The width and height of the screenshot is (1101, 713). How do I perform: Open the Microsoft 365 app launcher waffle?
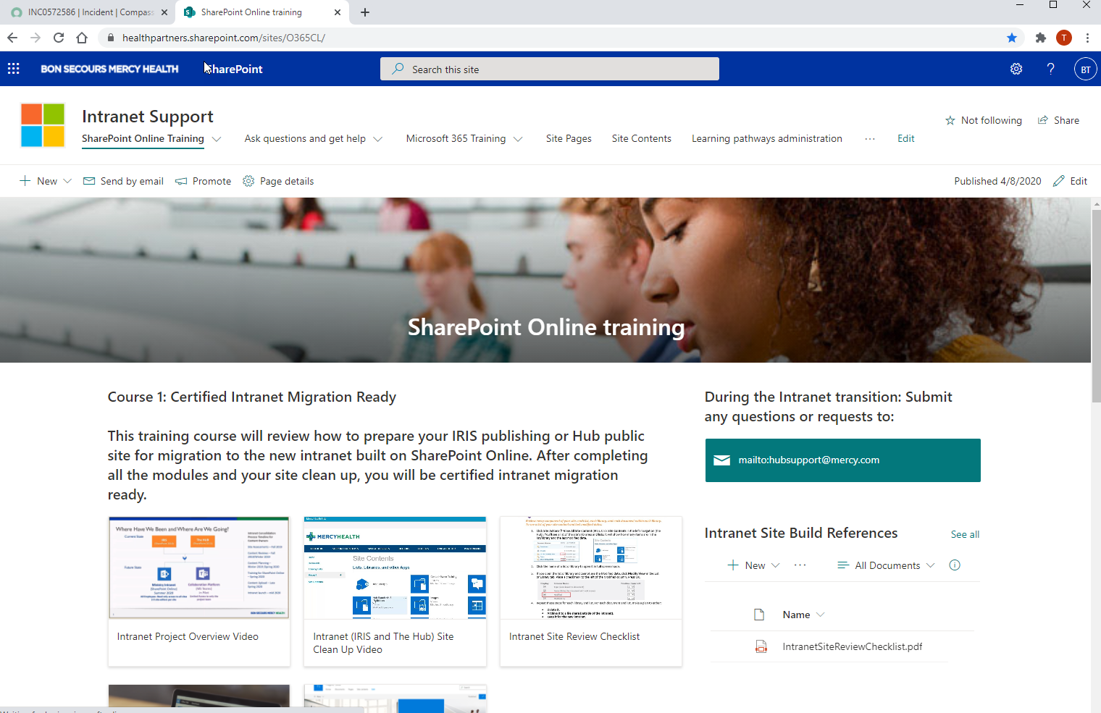click(x=14, y=69)
